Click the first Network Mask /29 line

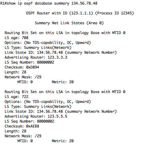point(23,77)
